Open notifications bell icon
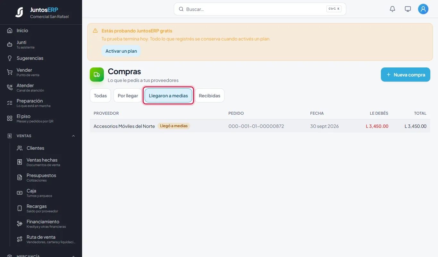The height and width of the screenshot is (257, 438). coord(392,9)
